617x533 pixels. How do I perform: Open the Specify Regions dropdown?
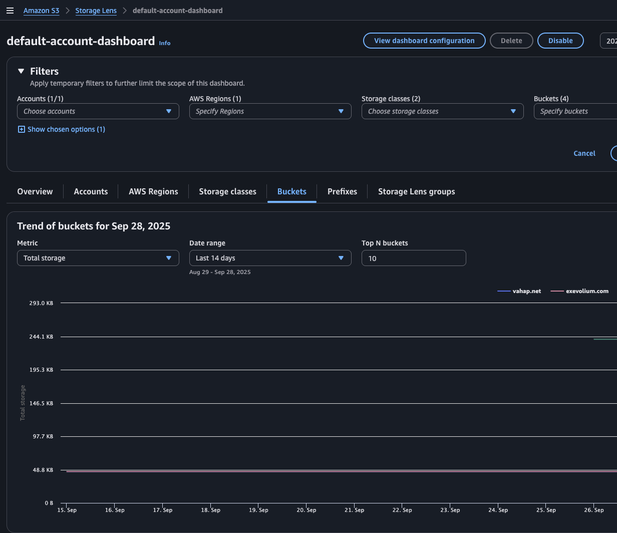click(270, 111)
